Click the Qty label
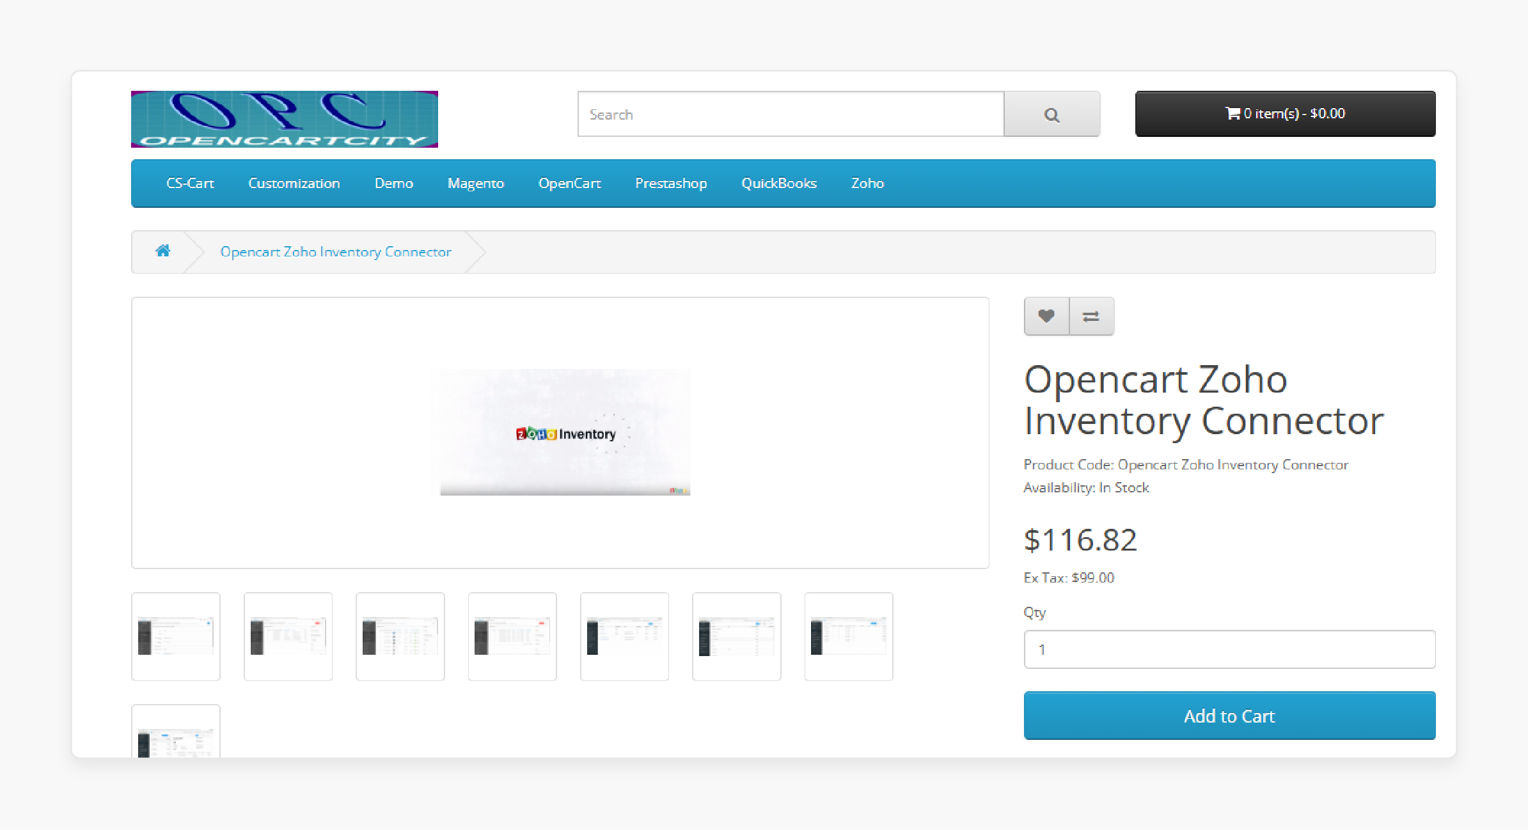 pos(1035,613)
